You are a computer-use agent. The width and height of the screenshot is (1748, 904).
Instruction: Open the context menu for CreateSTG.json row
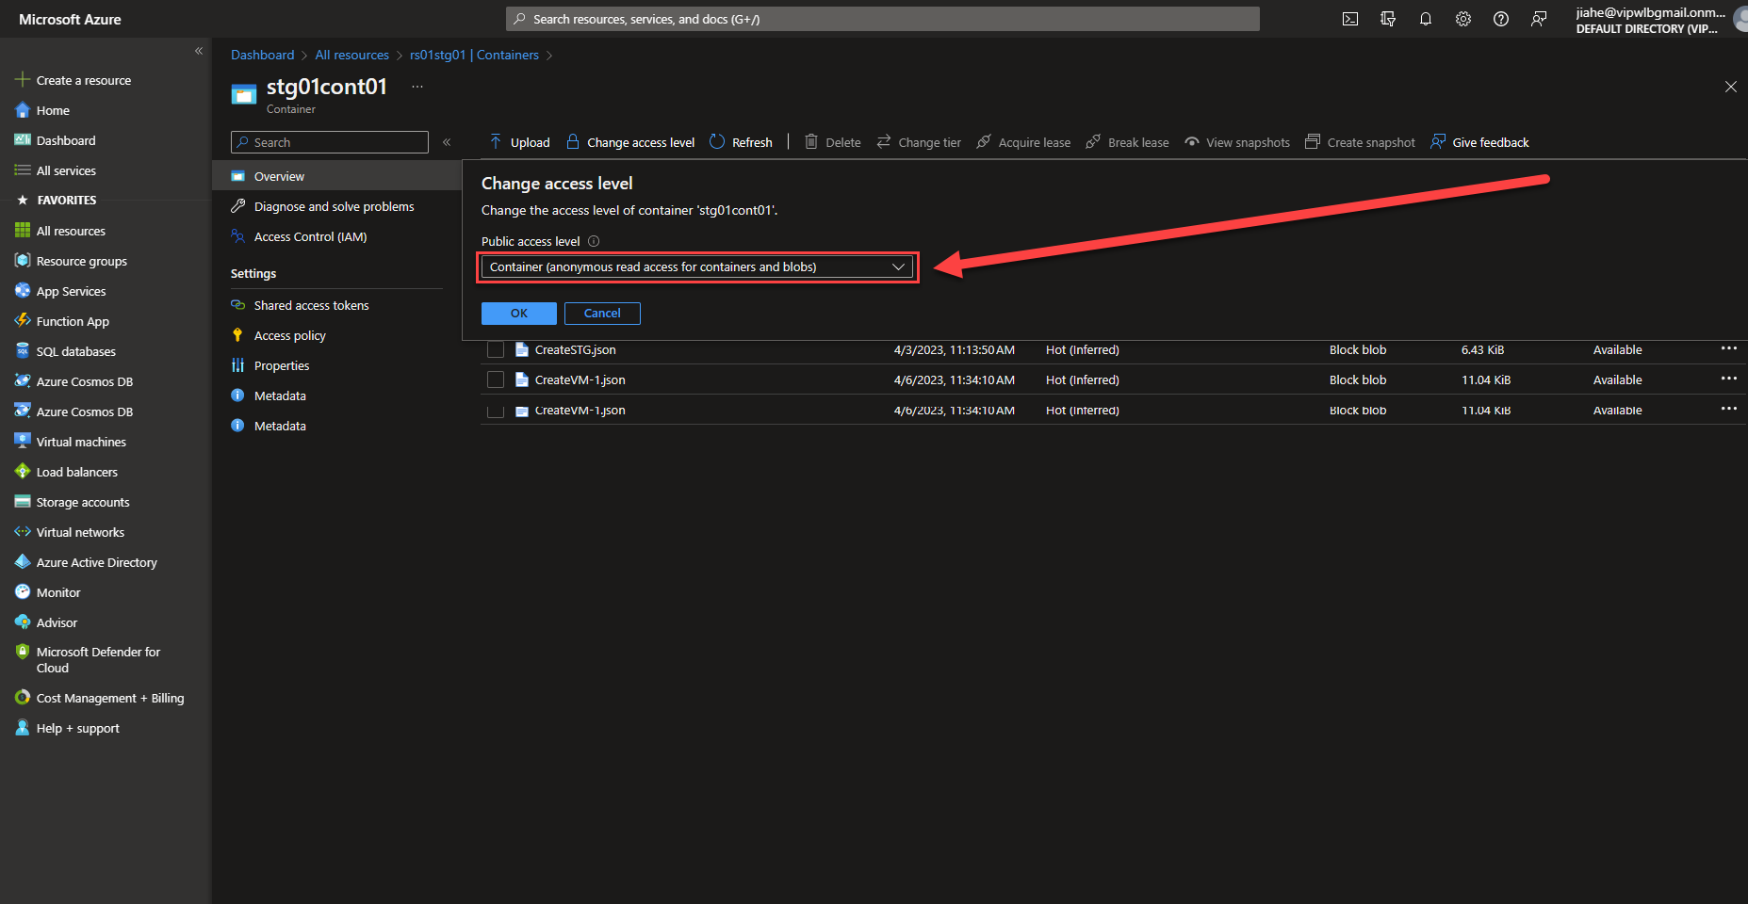click(x=1729, y=349)
